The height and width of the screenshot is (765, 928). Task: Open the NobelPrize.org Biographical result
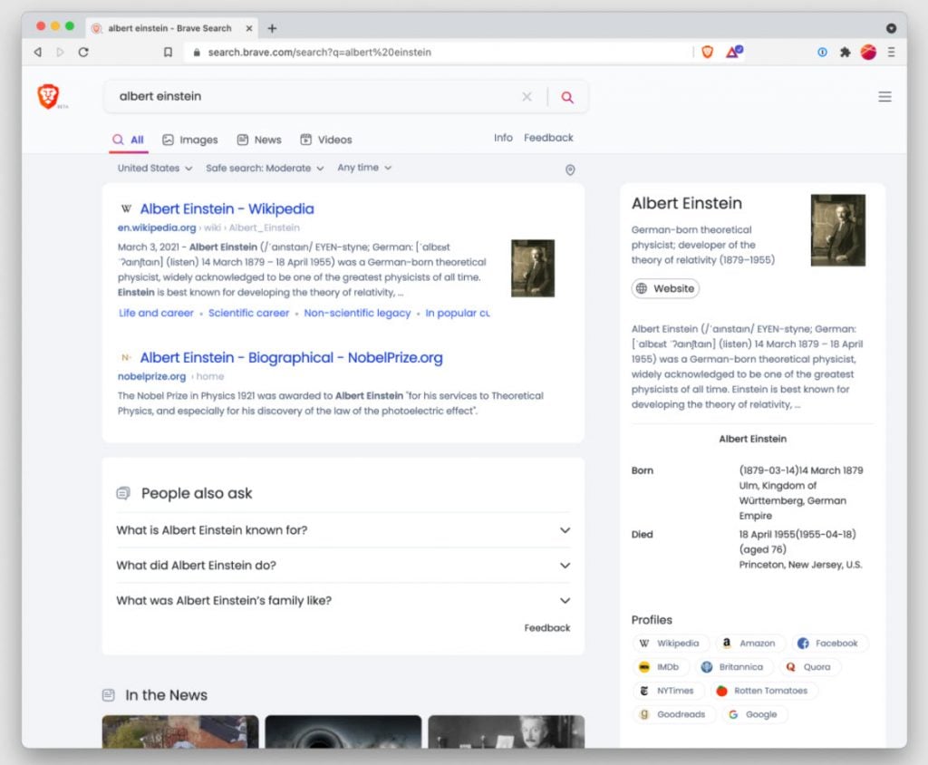pos(291,358)
